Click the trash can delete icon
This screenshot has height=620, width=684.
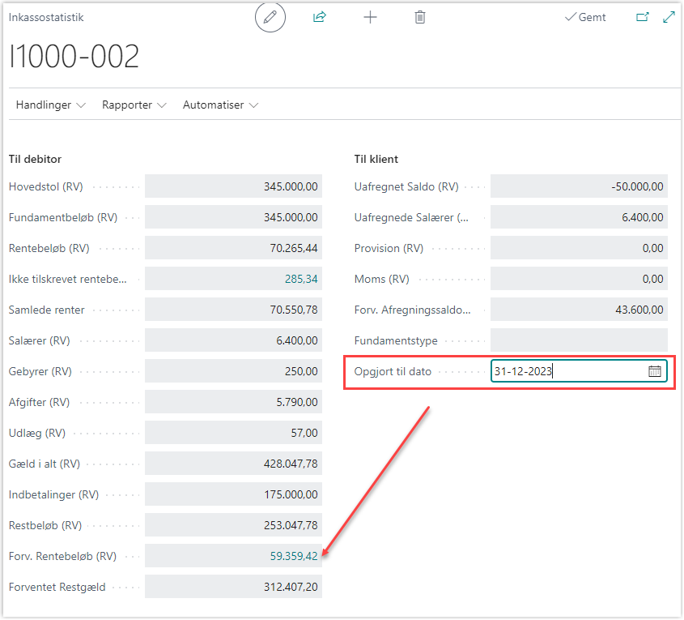[x=419, y=17]
